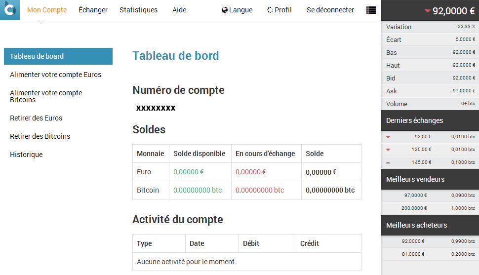Open Alimenter votre compte Euros
Screen dimensions: 479x275
click(55, 75)
